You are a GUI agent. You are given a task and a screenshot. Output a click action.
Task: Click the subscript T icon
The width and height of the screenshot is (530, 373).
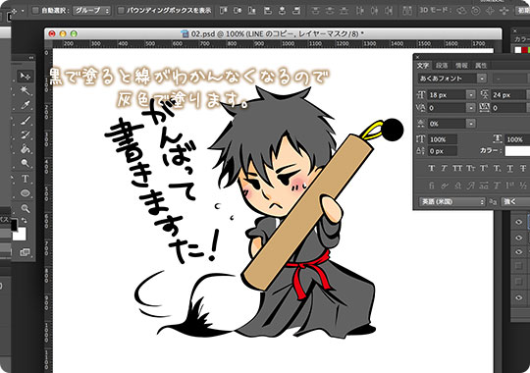(x=498, y=168)
